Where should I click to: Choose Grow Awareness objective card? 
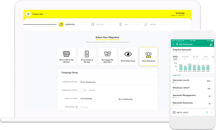(x=148, y=56)
